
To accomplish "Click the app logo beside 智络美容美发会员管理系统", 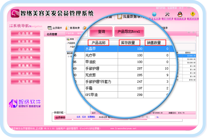I will (15, 13).
